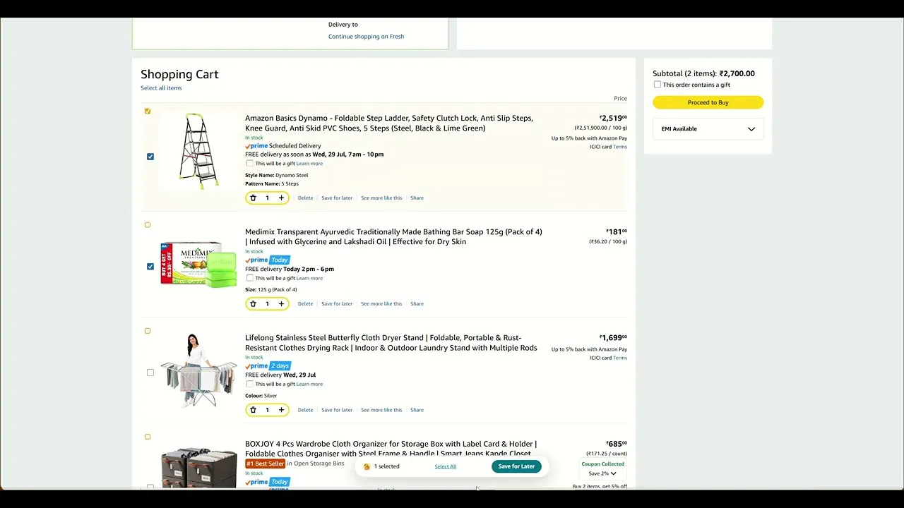Open gift "Learn more" for Lifelong dryer stand
The height and width of the screenshot is (508, 904).
tap(309, 384)
